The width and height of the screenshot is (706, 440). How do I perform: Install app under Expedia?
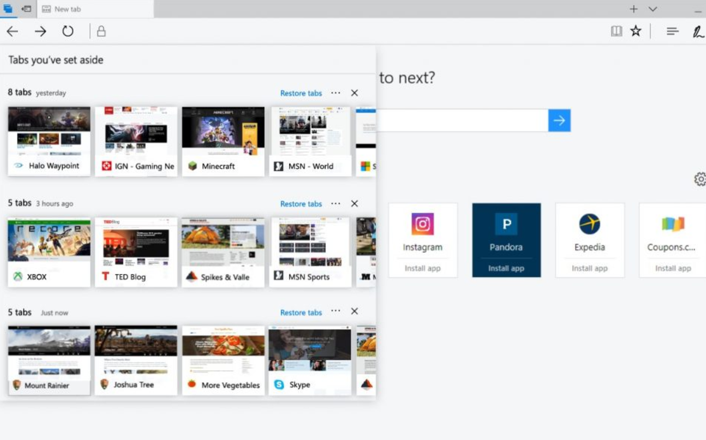pos(589,268)
